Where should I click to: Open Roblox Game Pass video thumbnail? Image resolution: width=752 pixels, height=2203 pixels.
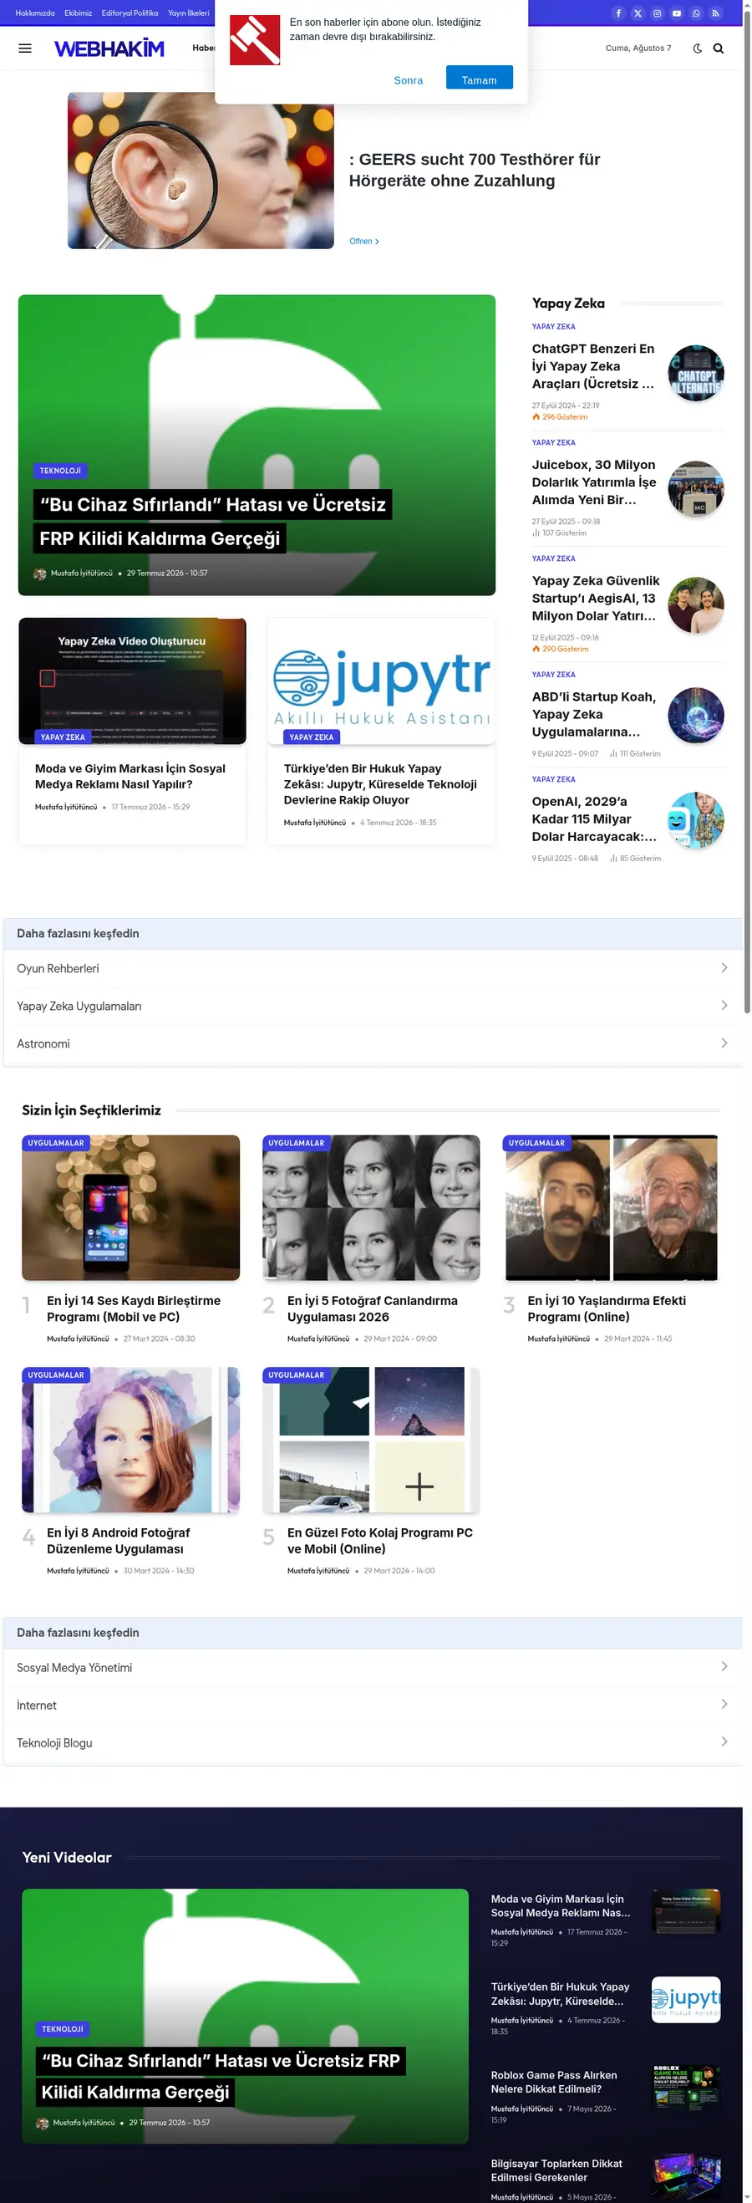686,2088
